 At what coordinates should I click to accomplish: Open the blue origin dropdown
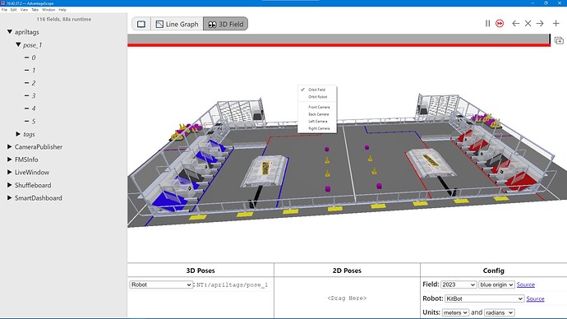[496, 284]
